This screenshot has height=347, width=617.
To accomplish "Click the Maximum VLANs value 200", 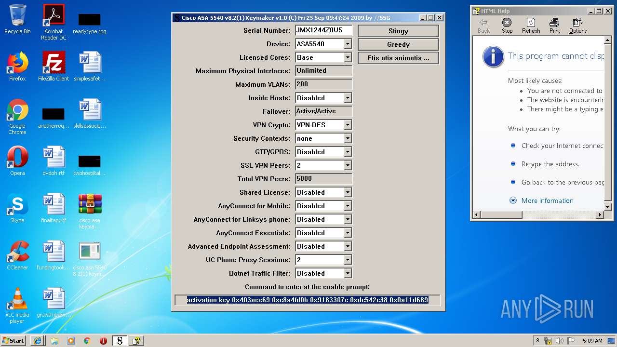I will (x=323, y=84).
